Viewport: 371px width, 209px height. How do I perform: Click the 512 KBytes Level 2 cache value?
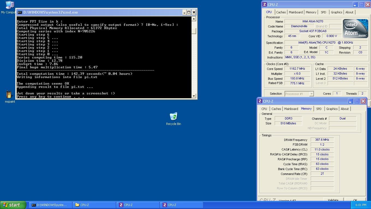click(340, 78)
